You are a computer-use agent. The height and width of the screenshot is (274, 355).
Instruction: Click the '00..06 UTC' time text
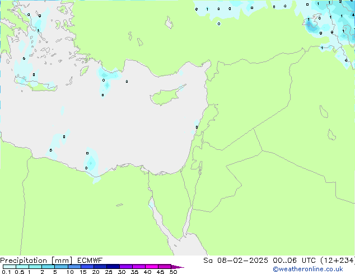coord(295,261)
